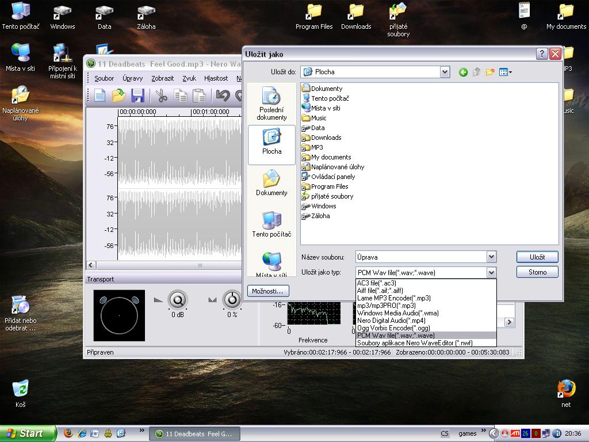Screen dimensions: 589x442
Task: Click the volume knob labeled 0 dB
Action: 178,299
